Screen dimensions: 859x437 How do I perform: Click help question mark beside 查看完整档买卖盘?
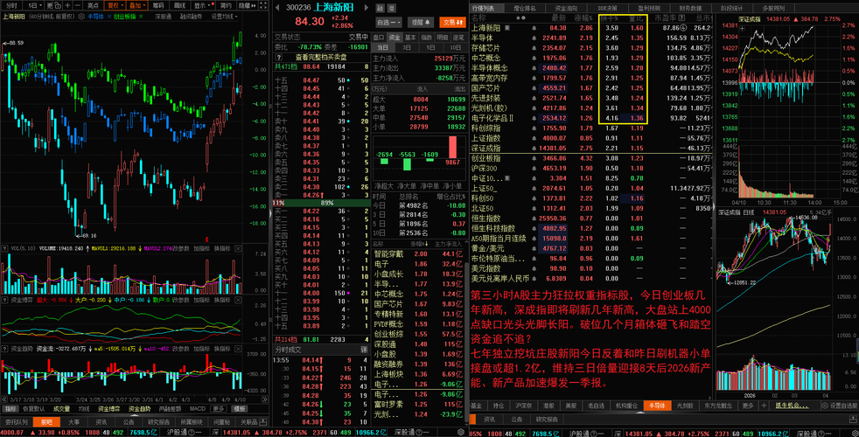[x=279, y=57]
